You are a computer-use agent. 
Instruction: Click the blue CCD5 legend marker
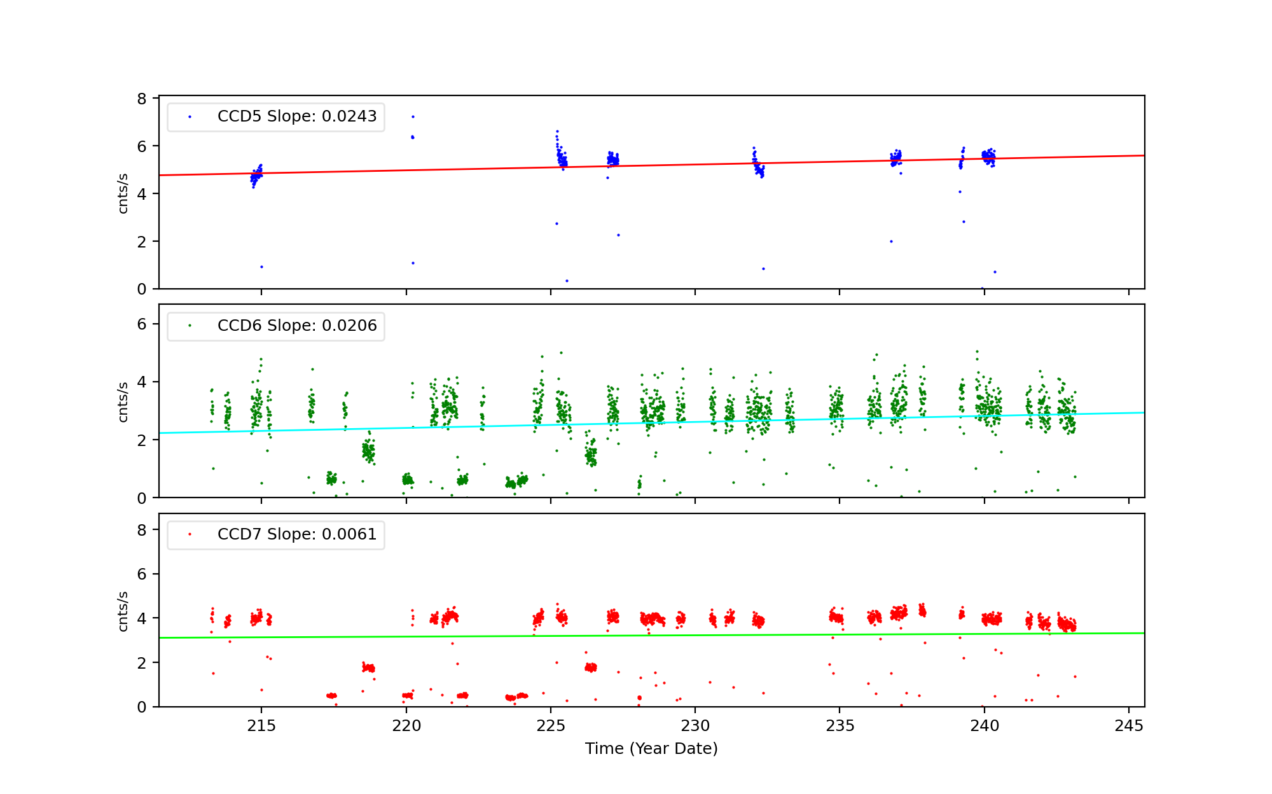(x=190, y=117)
